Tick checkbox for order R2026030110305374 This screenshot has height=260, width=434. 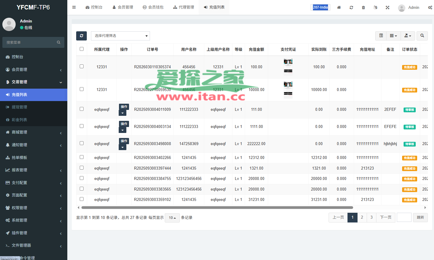(x=81, y=66)
